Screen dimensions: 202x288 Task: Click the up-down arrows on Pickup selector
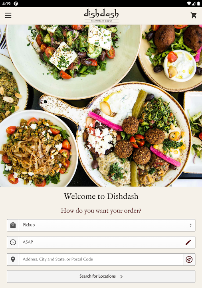point(191,225)
